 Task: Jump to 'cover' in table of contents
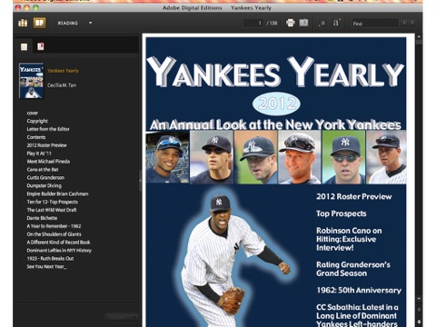pyautogui.click(x=33, y=113)
